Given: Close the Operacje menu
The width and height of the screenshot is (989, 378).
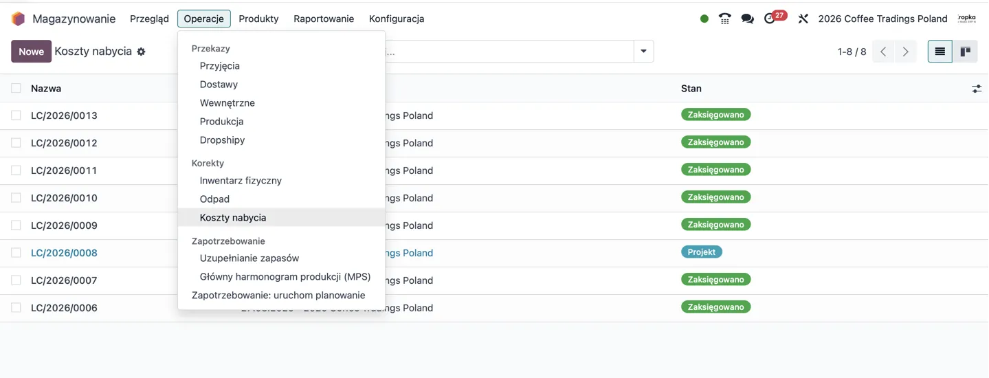Looking at the screenshot, I should tap(204, 19).
